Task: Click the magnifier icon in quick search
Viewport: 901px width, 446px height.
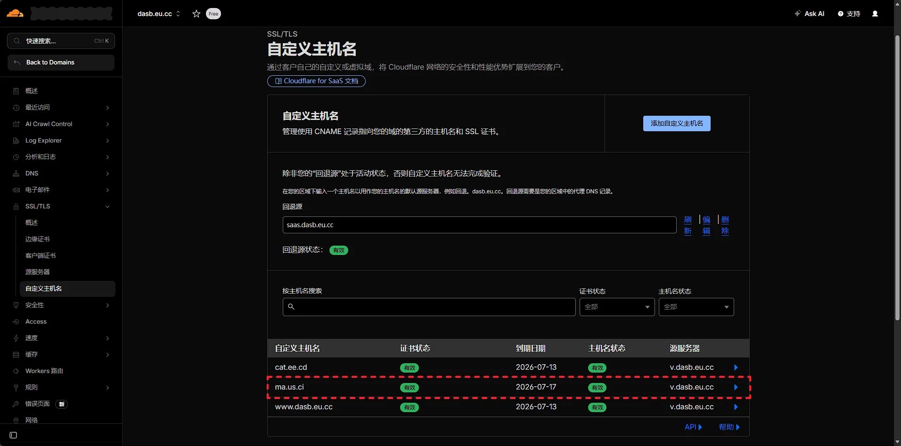Action: 17,41
